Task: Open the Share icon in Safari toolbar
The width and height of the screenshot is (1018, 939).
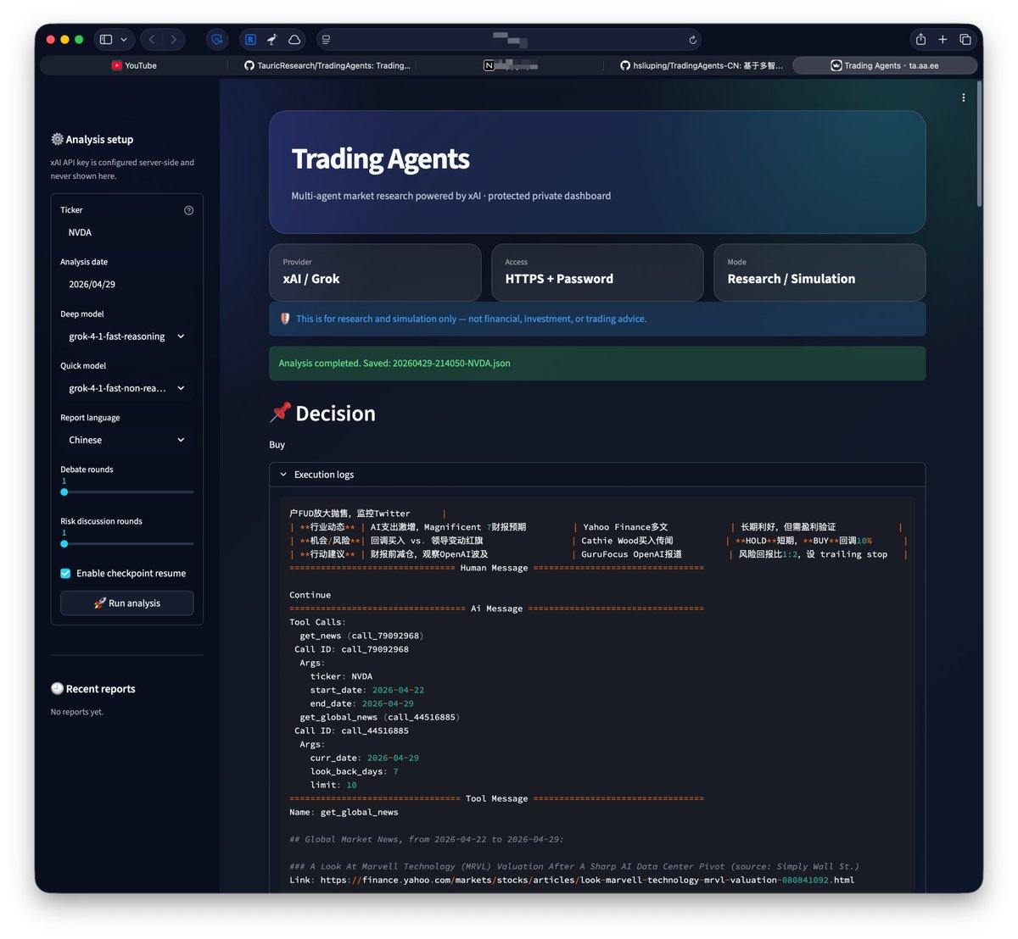Action: (920, 39)
